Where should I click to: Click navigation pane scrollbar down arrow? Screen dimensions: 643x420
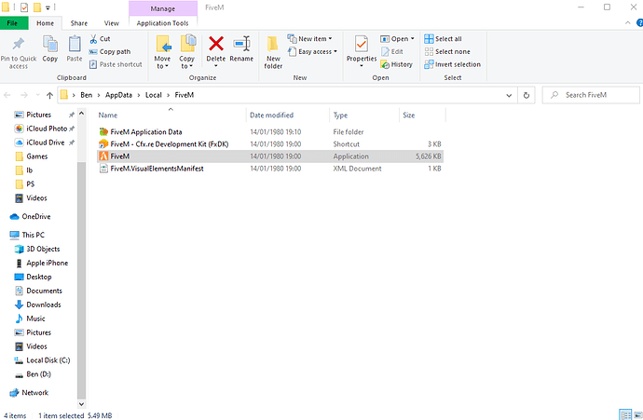(81, 404)
